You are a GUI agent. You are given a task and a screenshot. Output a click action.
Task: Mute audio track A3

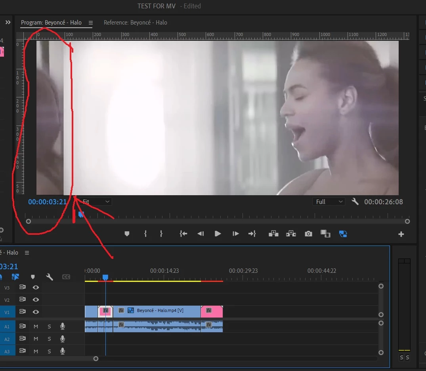tap(36, 351)
